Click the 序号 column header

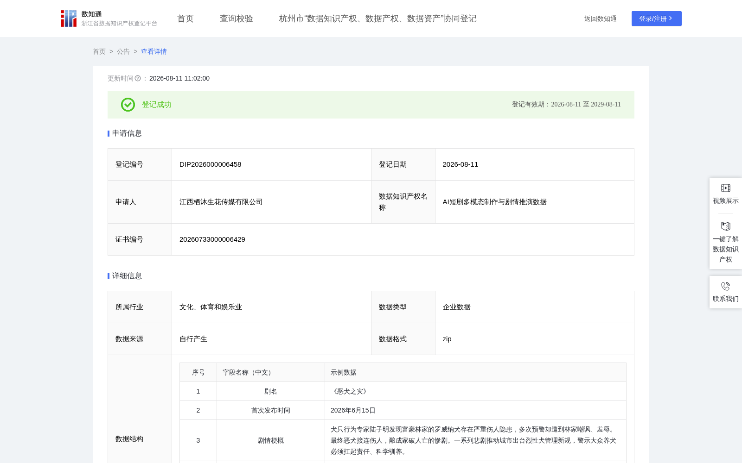coord(198,372)
